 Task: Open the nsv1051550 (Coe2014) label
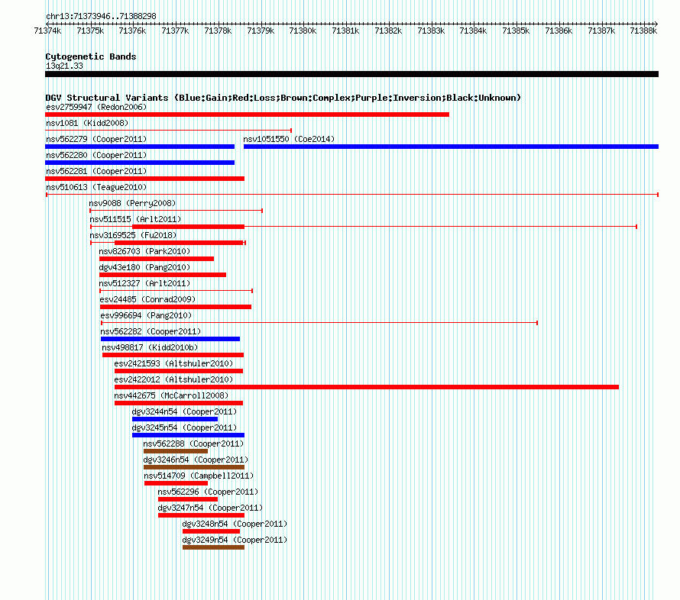pyautogui.click(x=289, y=139)
